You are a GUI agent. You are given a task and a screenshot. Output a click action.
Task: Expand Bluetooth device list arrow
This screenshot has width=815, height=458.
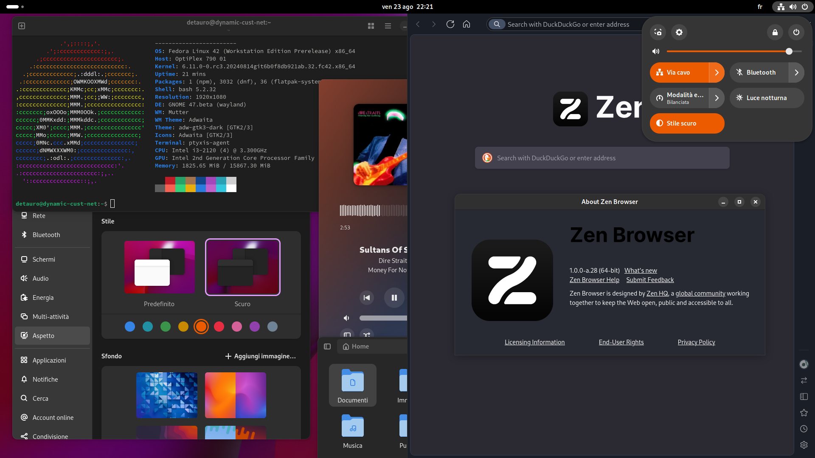click(x=797, y=73)
